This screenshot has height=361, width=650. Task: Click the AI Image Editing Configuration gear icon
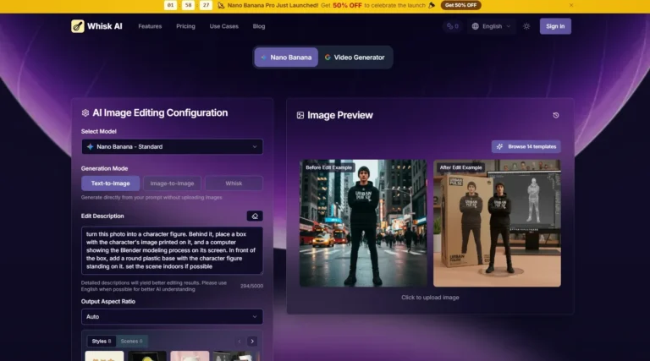(x=85, y=112)
